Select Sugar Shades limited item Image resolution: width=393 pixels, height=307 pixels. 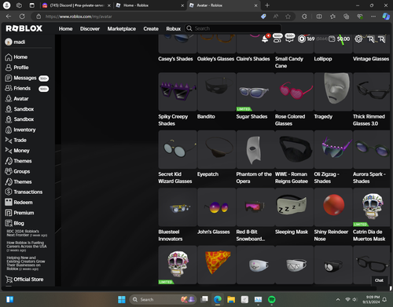click(255, 92)
